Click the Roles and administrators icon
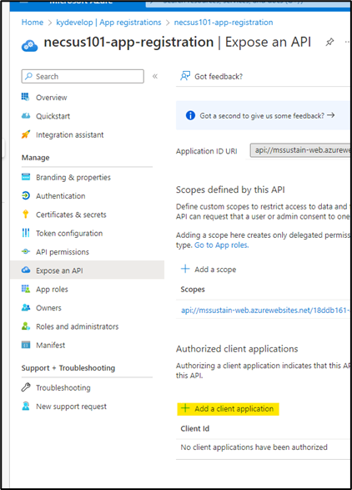Image resolution: width=352 pixels, height=490 pixels. [x=26, y=326]
